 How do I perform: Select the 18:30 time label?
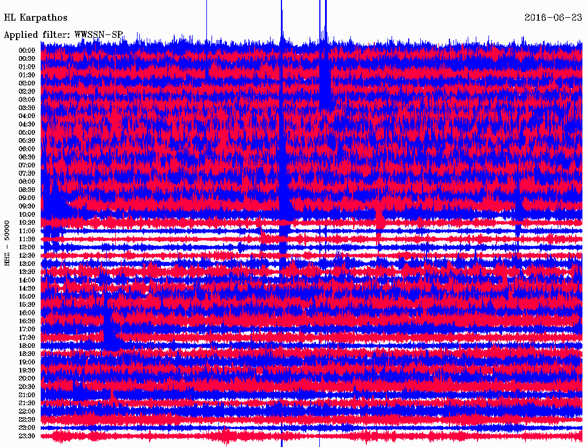(27, 354)
